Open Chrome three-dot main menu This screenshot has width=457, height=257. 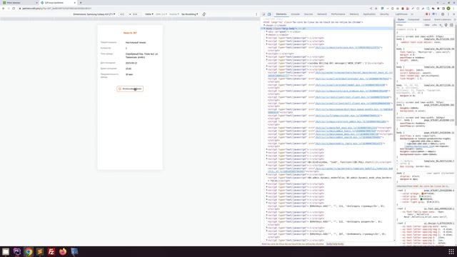[x=454, y=9]
